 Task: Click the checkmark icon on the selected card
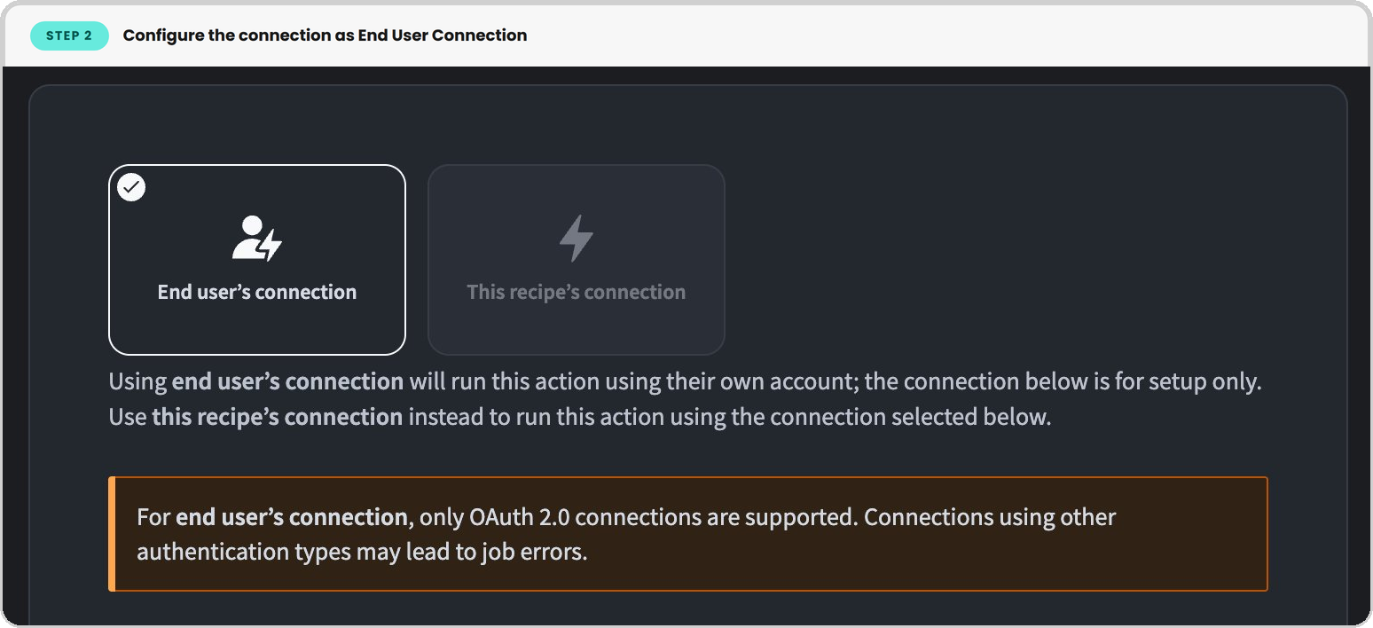(132, 187)
